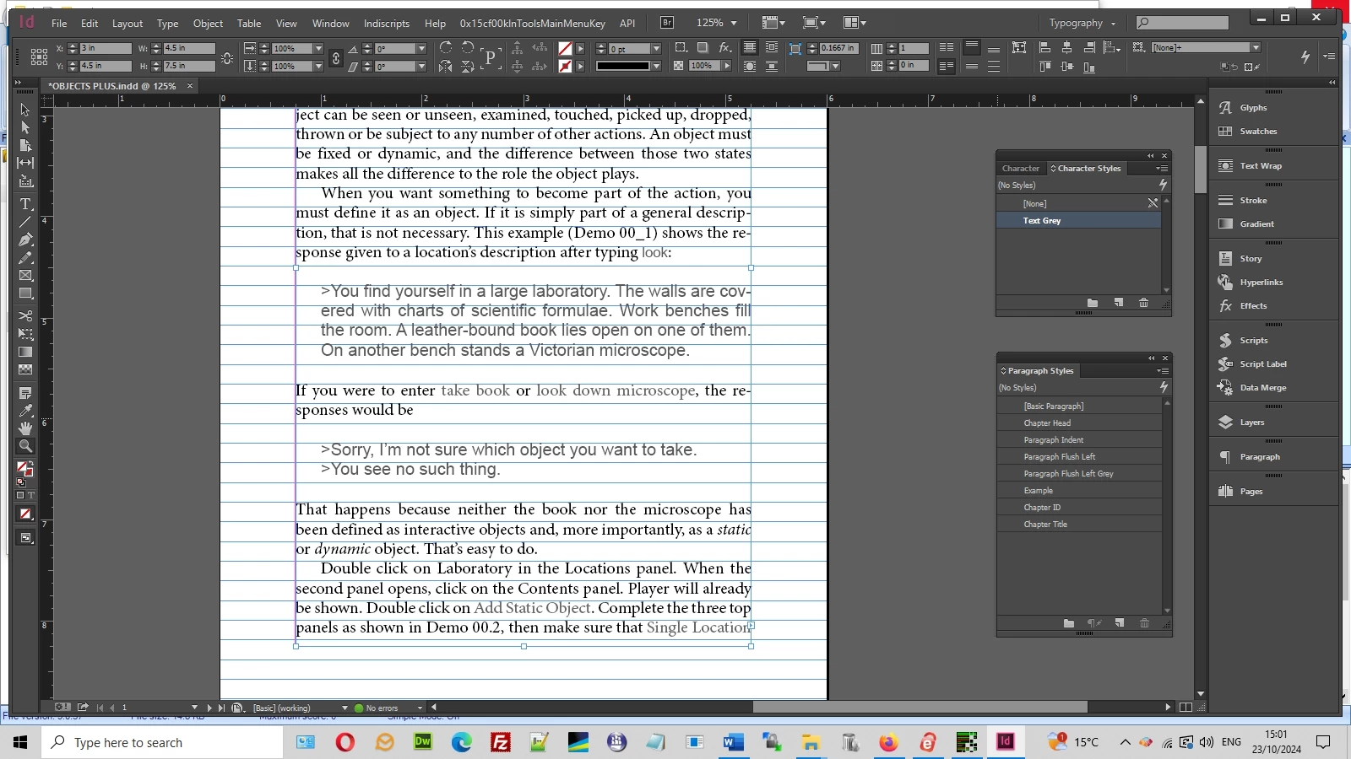Viewport: 1351px width, 759px height.
Task: Select the Page tool
Action: click(x=25, y=145)
